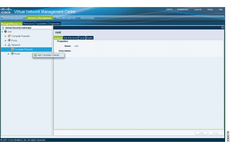The image size is (230, 142).
Task: Collapse the root tree node
Action: click(2, 32)
